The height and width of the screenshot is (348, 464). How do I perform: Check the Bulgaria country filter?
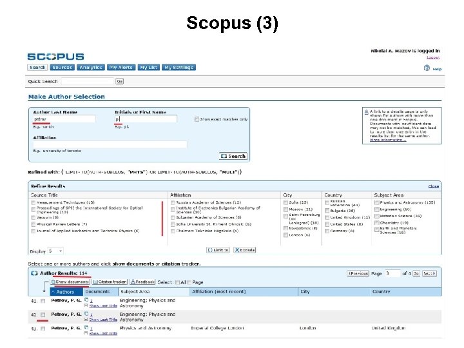[327, 211]
